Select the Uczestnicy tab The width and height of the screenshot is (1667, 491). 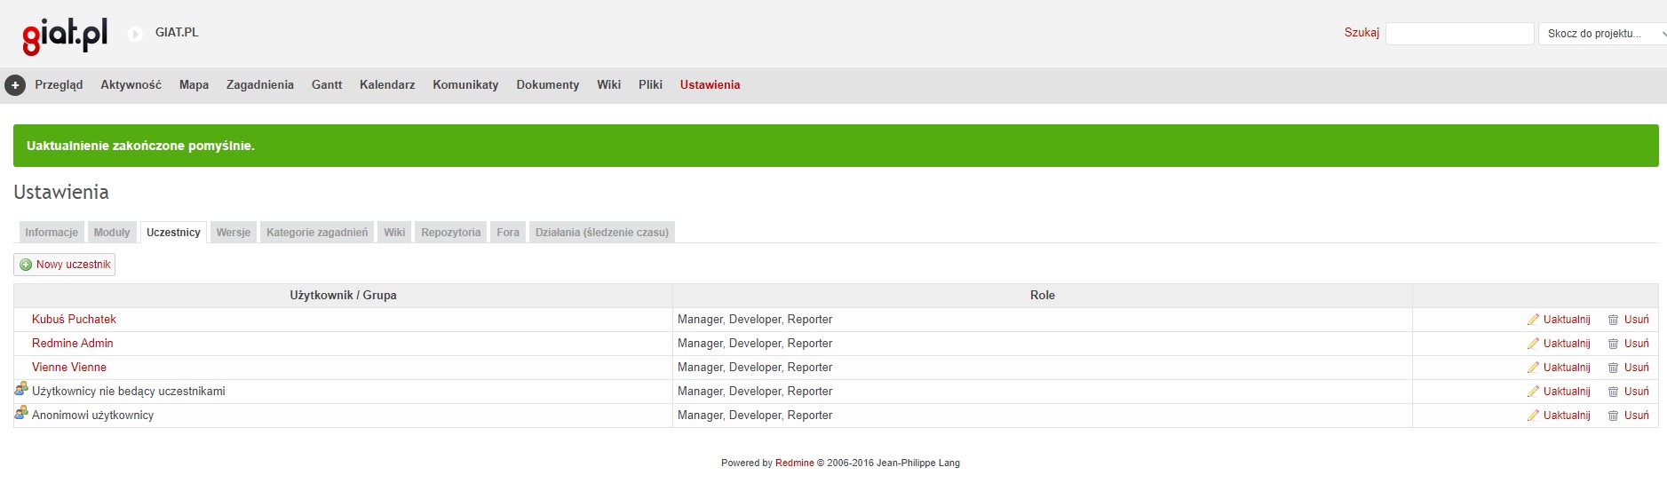coord(173,233)
